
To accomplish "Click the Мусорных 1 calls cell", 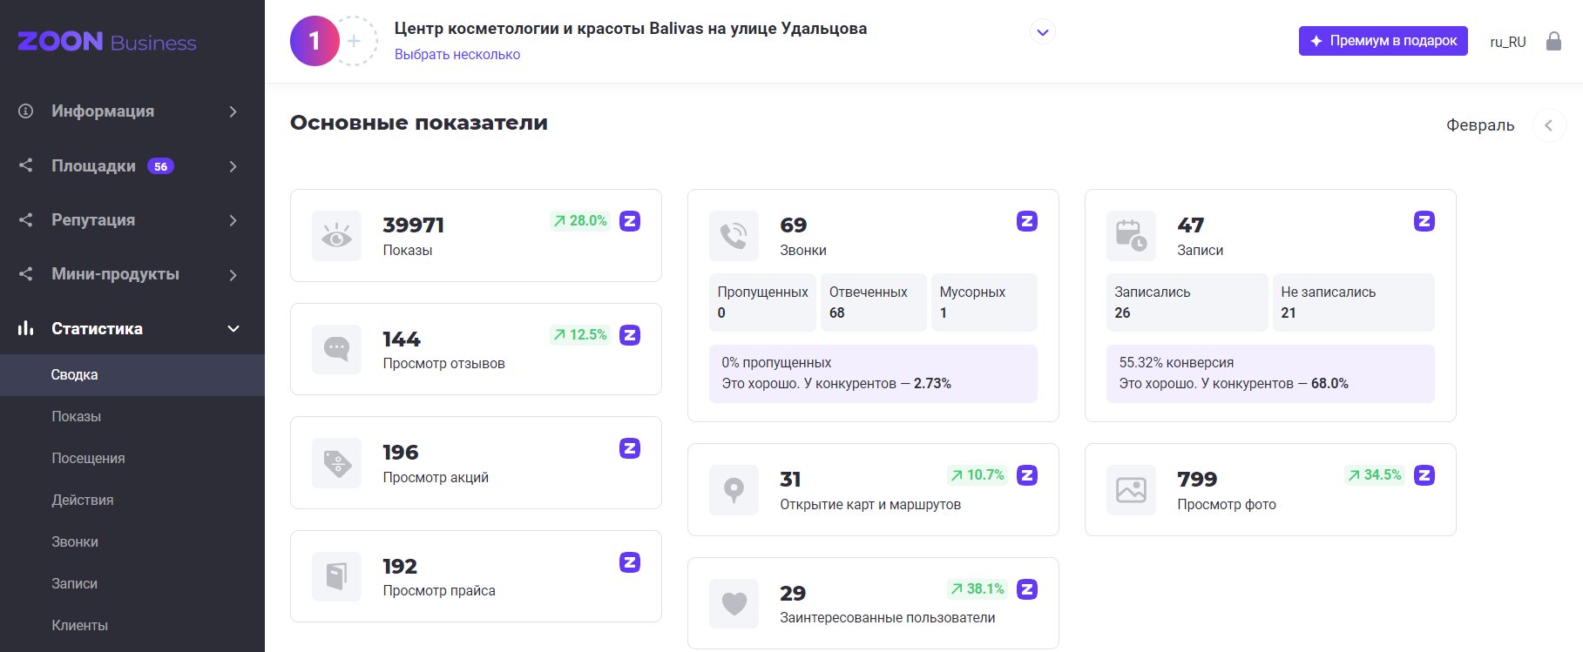I will [984, 302].
